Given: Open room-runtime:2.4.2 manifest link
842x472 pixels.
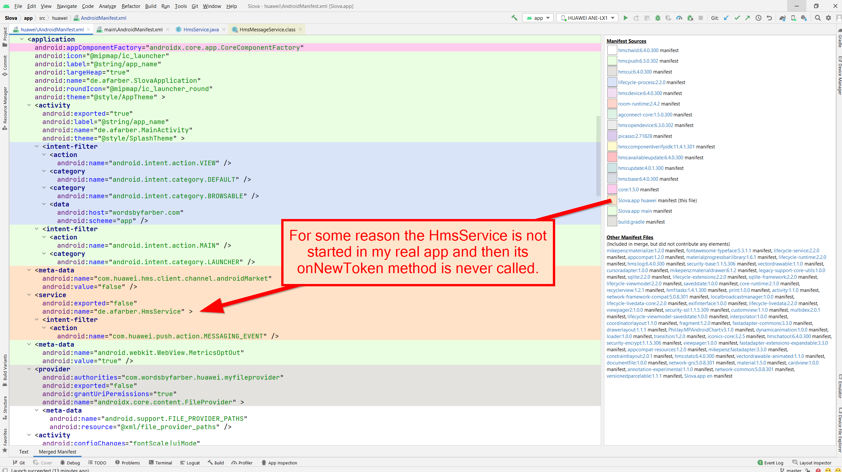Looking at the screenshot, I should pos(639,104).
